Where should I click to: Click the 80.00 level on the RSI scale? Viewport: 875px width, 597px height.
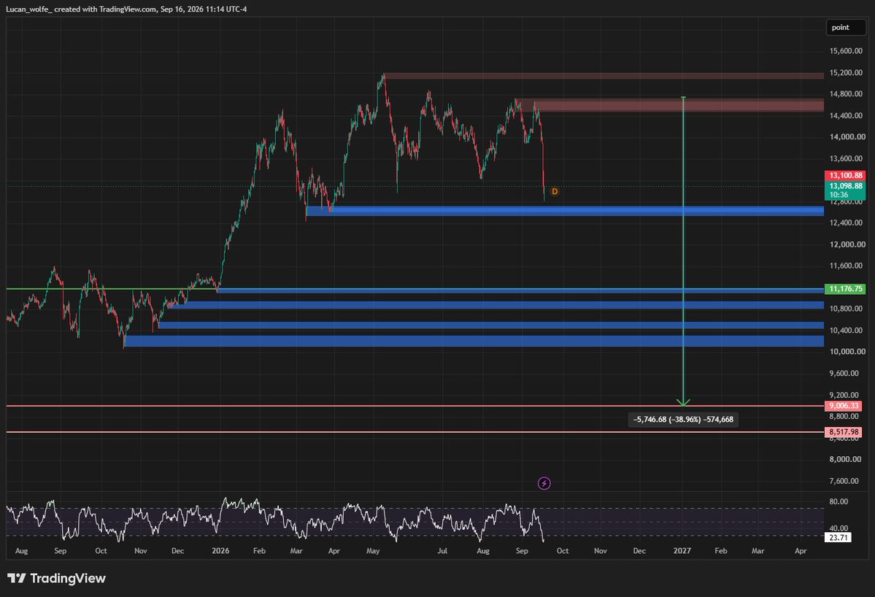tap(839, 501)
